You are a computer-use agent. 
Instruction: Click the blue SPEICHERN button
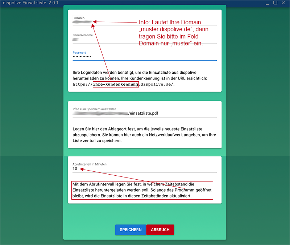(x=130, y=230)
